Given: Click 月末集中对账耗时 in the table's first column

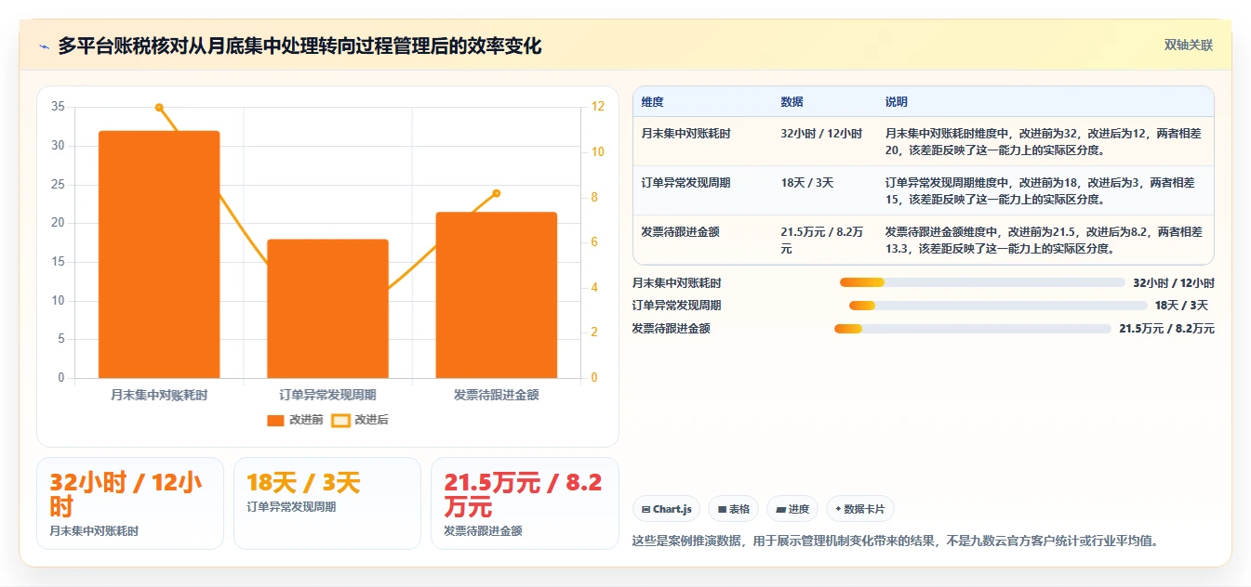Looking at the screenshot, I should (x=686, y=134).
